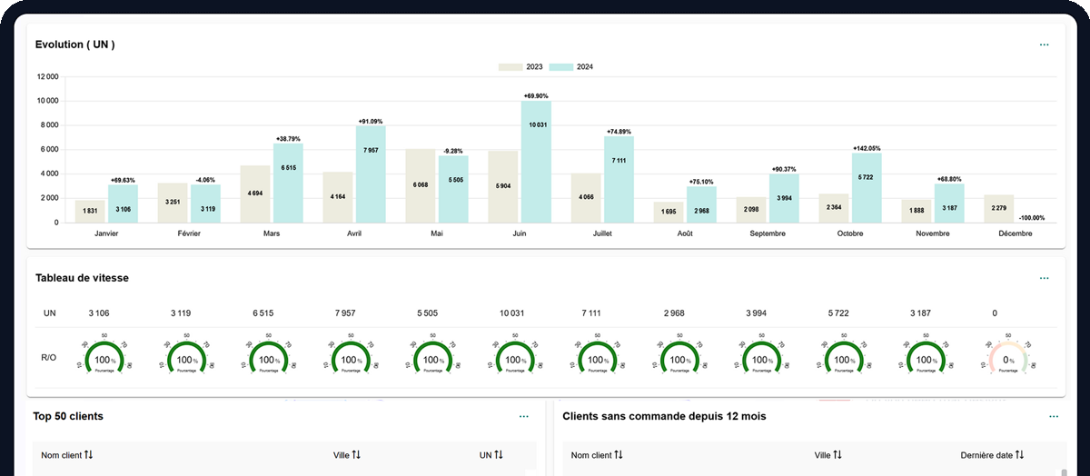Sort Top 50 clients by UN
1090x476 pixels.
498,454
